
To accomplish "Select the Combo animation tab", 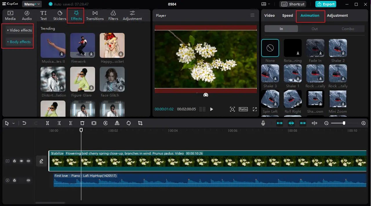I will click(x=348, y=29).
